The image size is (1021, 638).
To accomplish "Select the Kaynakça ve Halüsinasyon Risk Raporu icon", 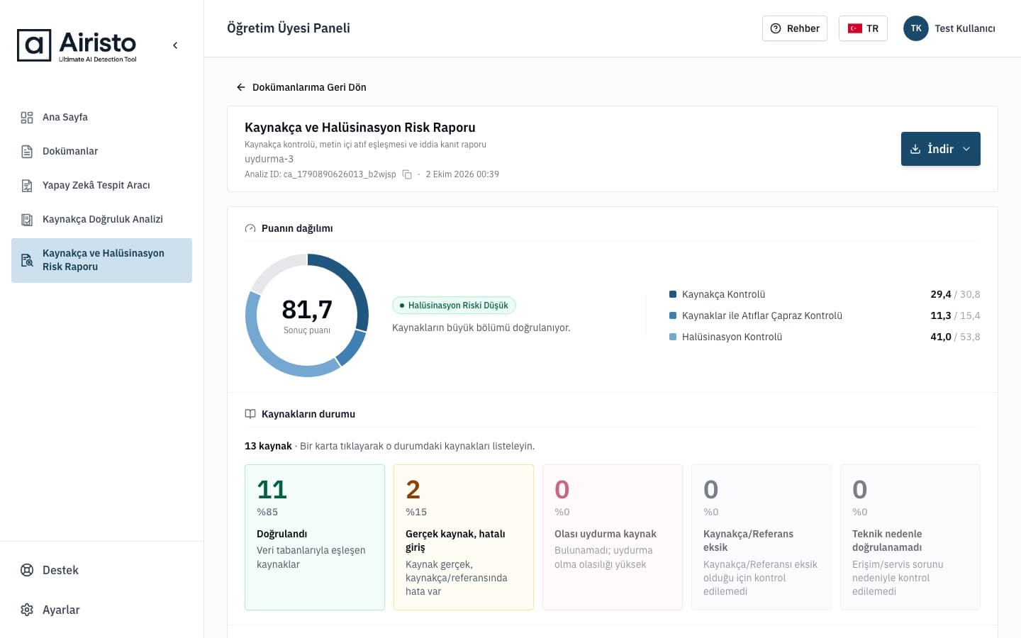I will click(27, 260).
